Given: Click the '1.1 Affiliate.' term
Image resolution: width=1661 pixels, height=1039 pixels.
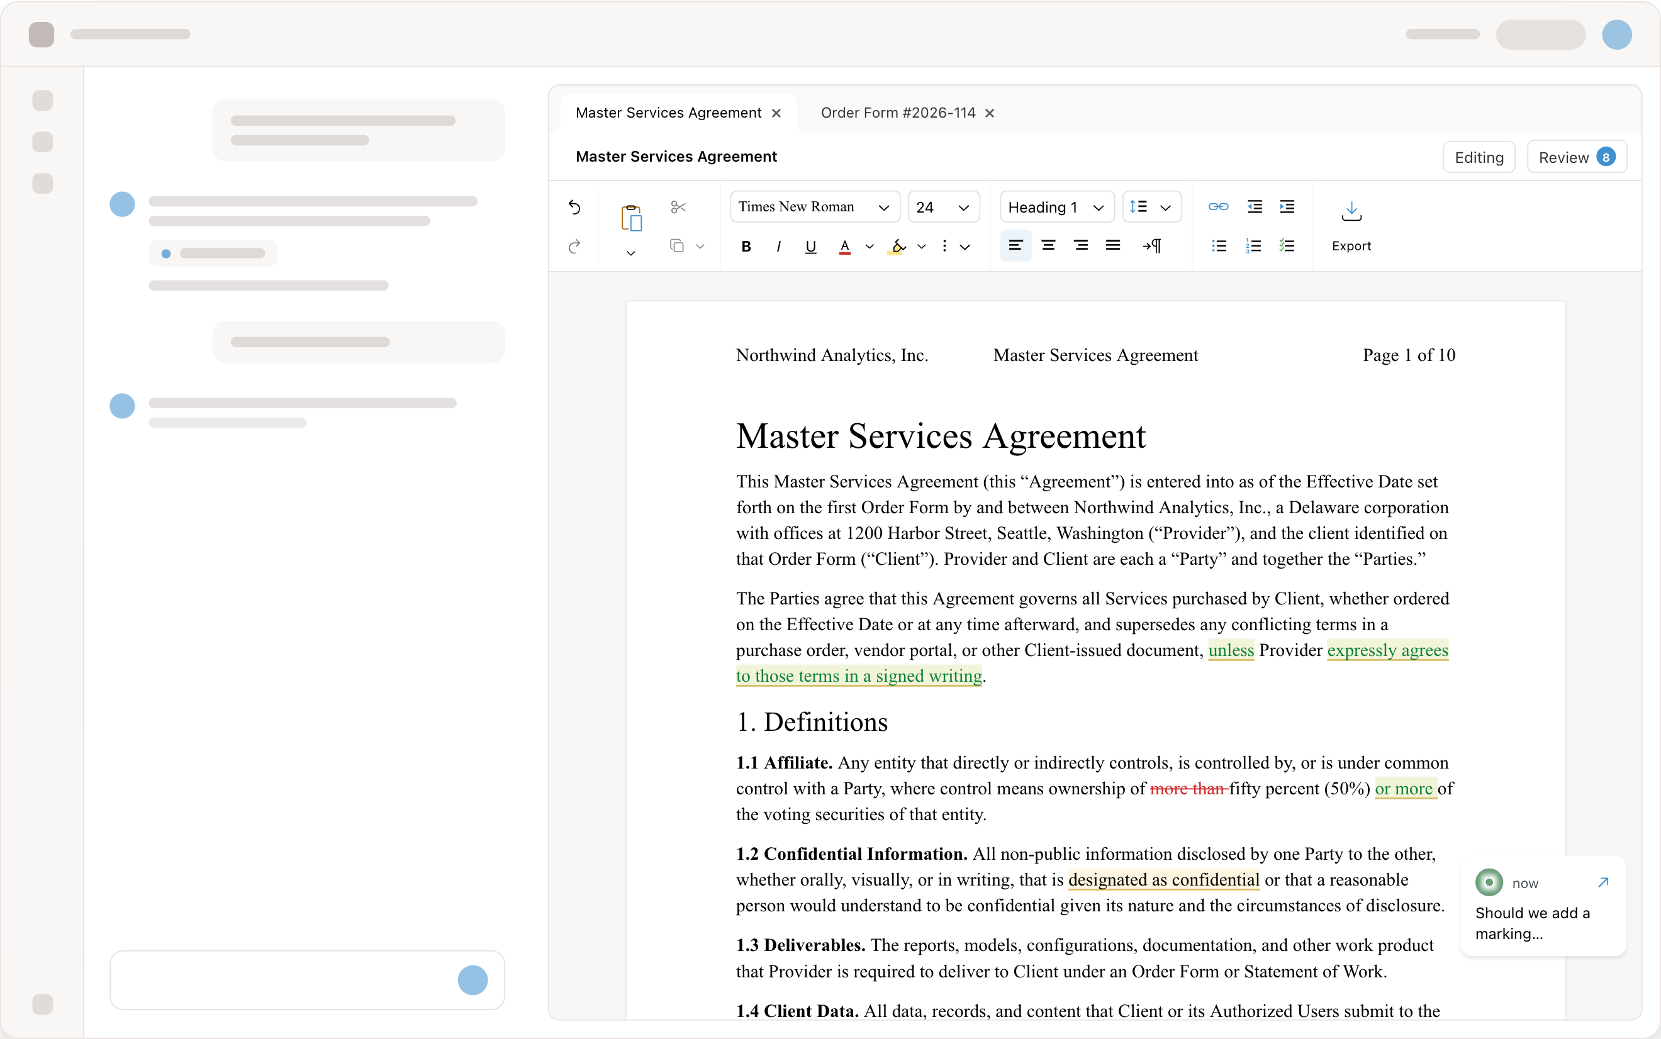Looking at the screenshot, I should tap(784, 763).
